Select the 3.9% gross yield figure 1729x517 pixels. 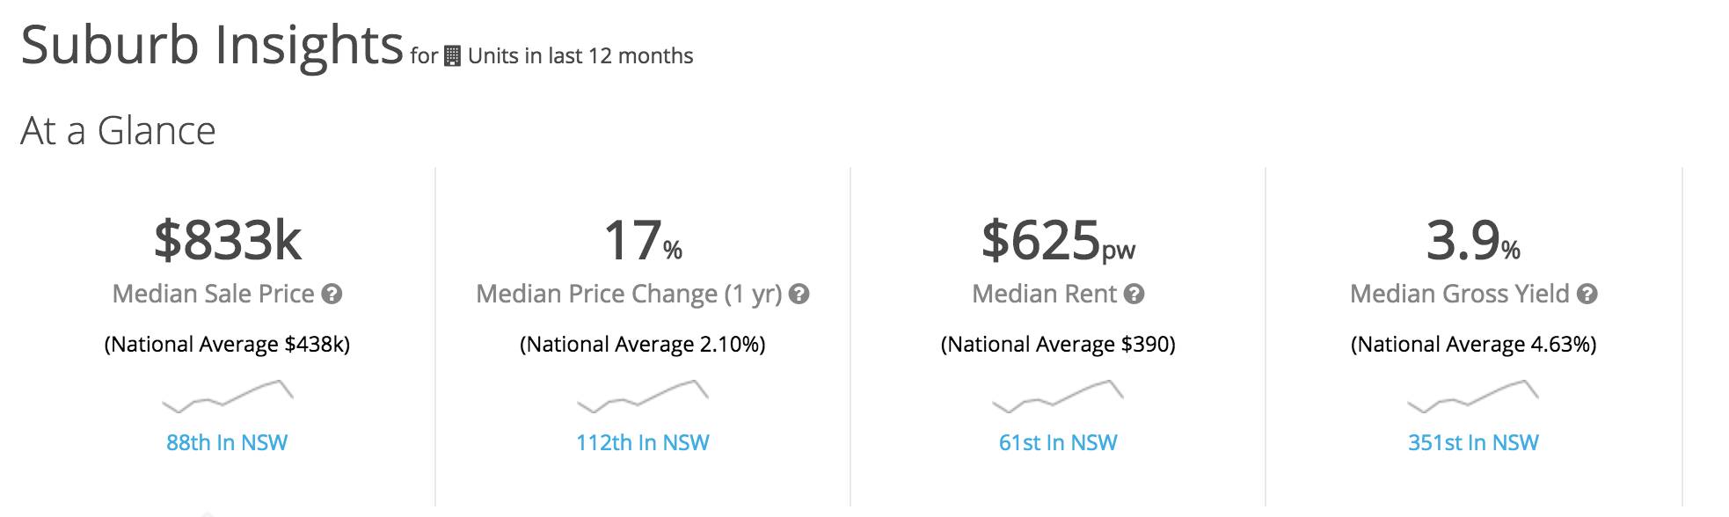(1473, 241)
